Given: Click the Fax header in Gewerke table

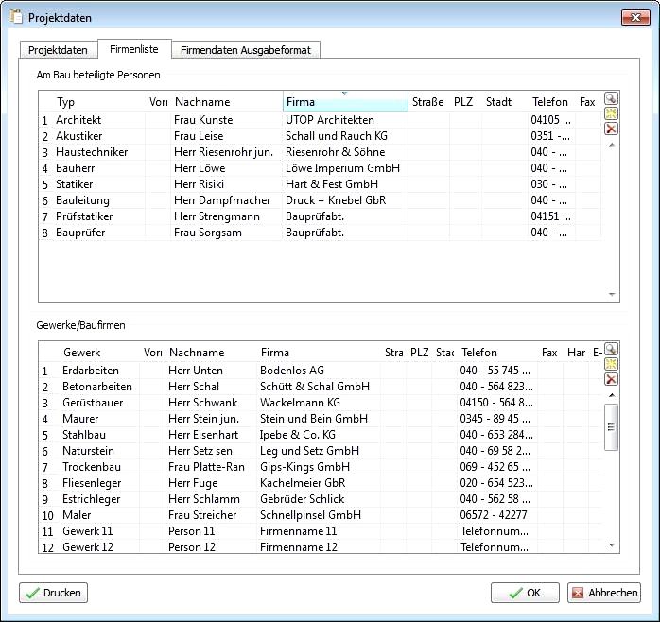Looking at the screenshot, I should [549, 353].
